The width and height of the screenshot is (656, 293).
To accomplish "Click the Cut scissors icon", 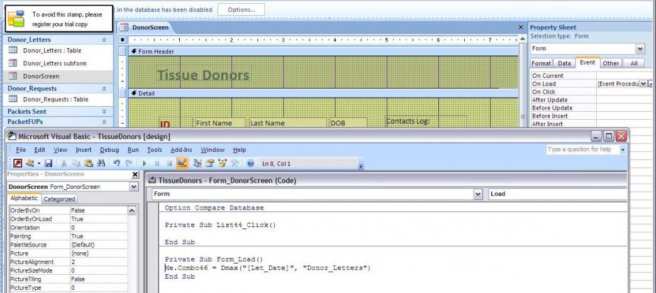I will pos(64,164).
